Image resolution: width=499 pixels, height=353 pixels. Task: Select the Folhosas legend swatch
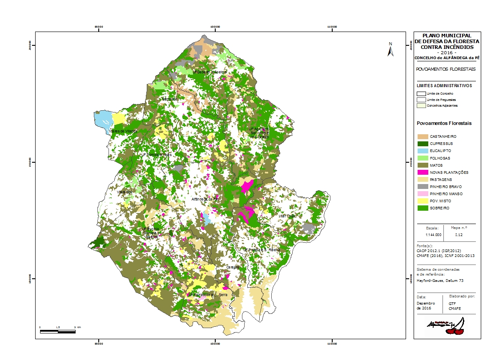coord(423,158)
